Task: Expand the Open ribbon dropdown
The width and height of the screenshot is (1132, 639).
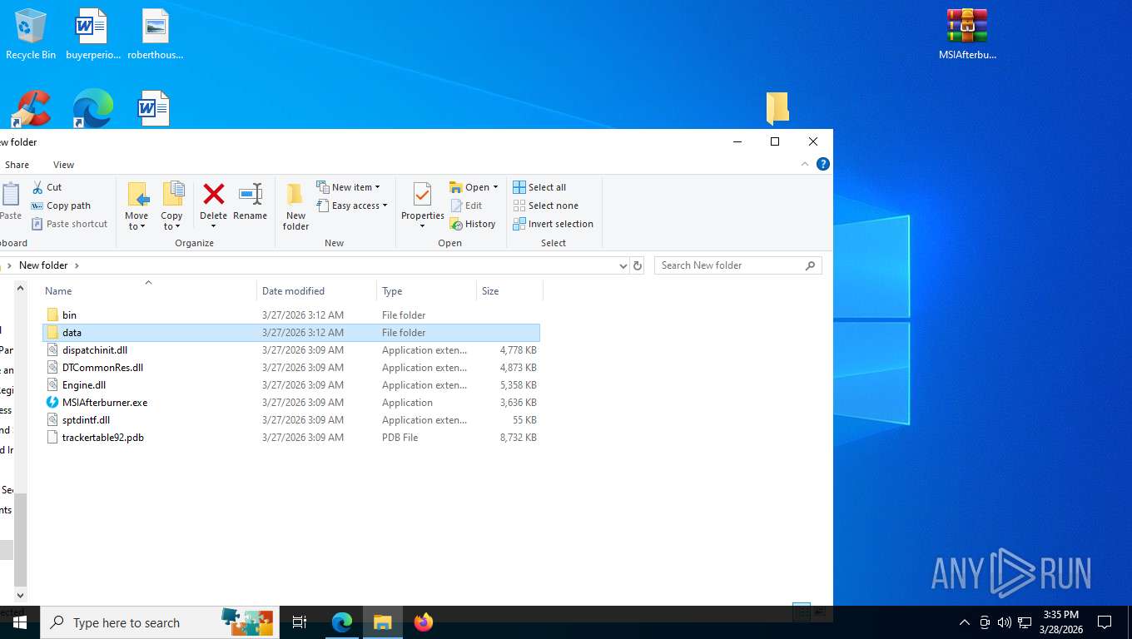Action: pyautogui.click(x=474, y=187)
